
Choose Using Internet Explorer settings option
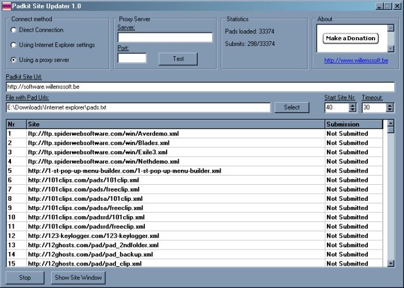pos(14,45)
